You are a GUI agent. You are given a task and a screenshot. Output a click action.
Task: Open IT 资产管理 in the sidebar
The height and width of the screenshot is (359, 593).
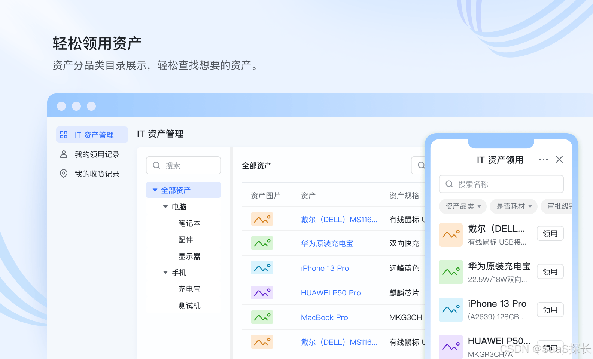(x=92, y=135)
